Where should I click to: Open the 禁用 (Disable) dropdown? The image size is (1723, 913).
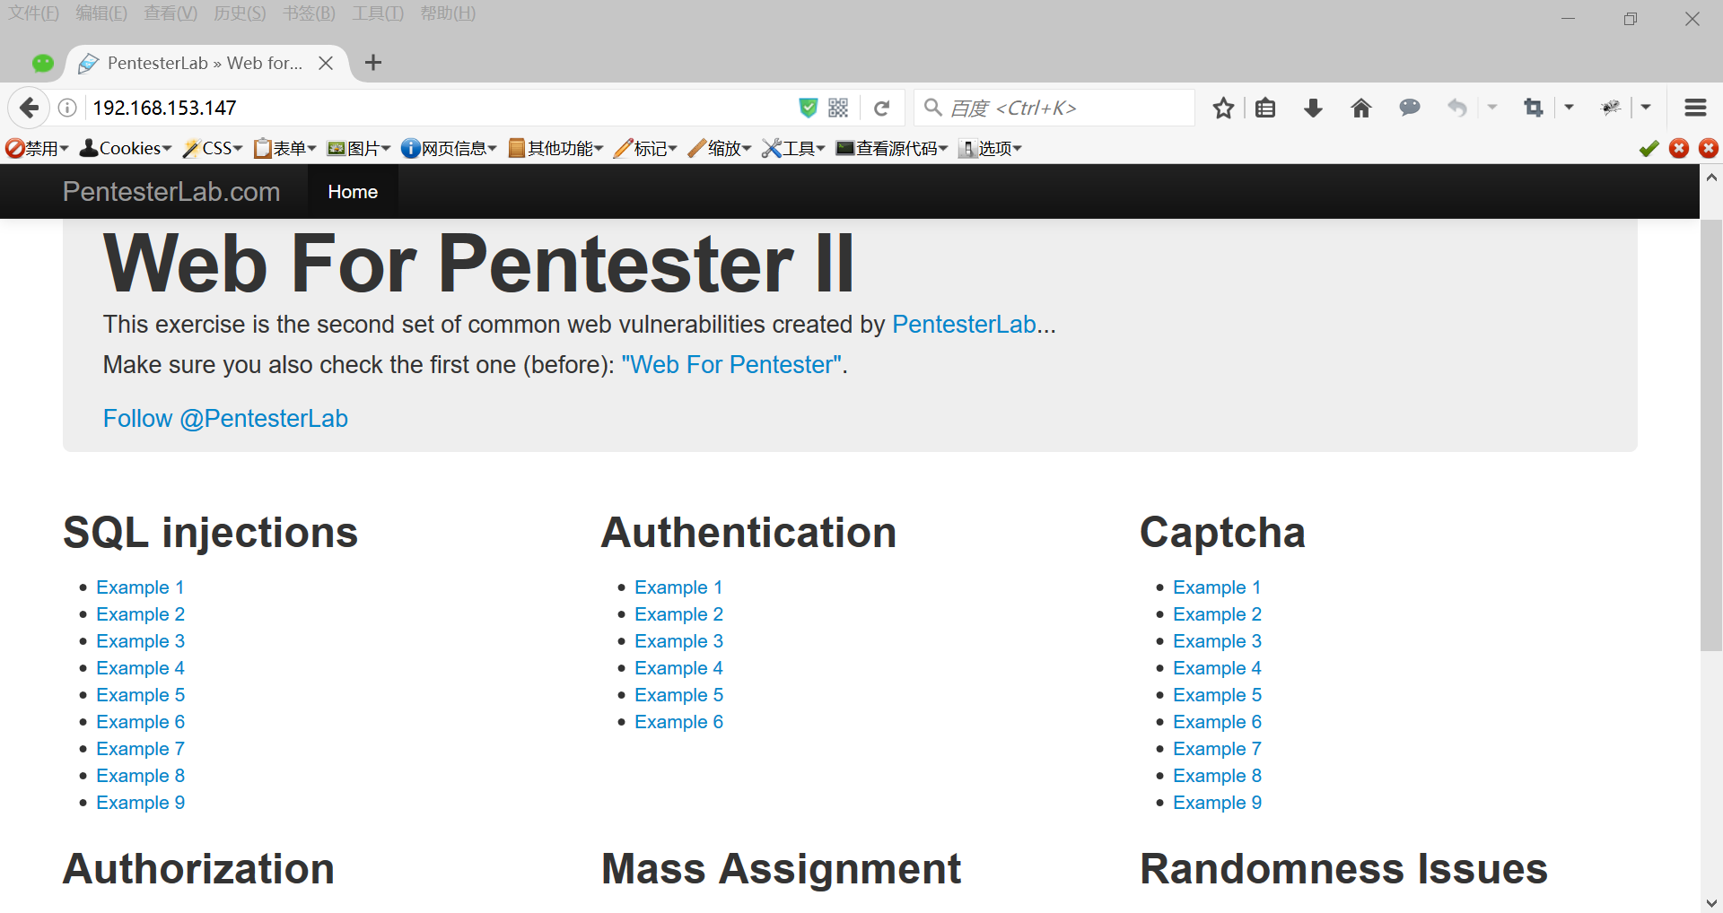(x=37, y=148)
